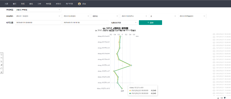Viewport: 231px width, 99px height.
Task: Click axis label nbwy-X1276-ch8
Action: pyautogui.click(x=104, y=77)
